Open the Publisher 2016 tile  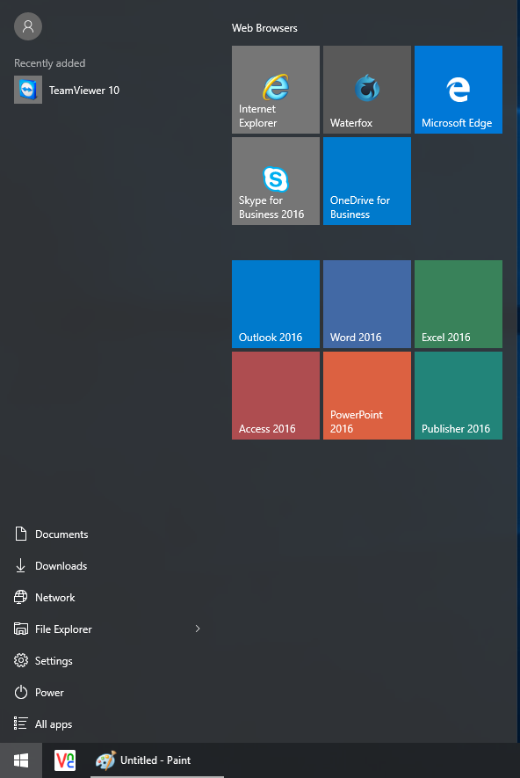458,396
